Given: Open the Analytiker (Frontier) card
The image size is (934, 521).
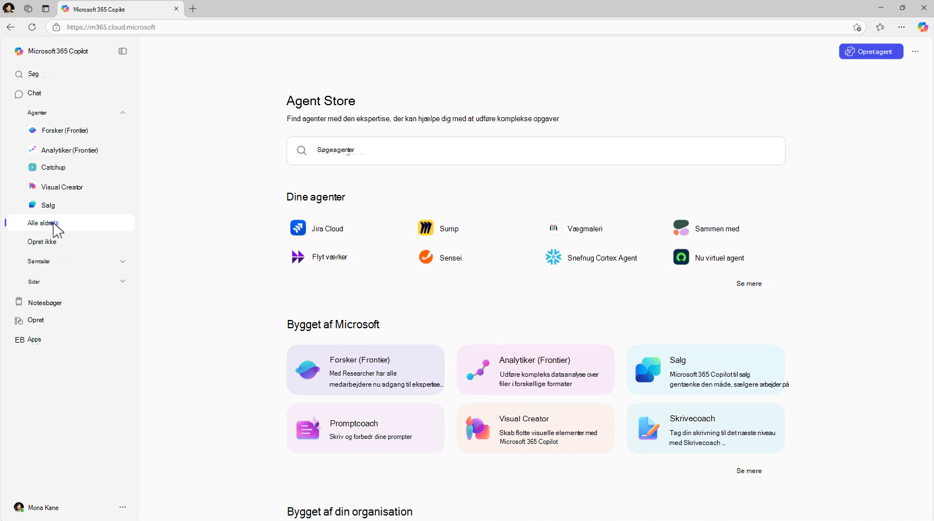Looking at the screenshot, I should tap(535, 370).
